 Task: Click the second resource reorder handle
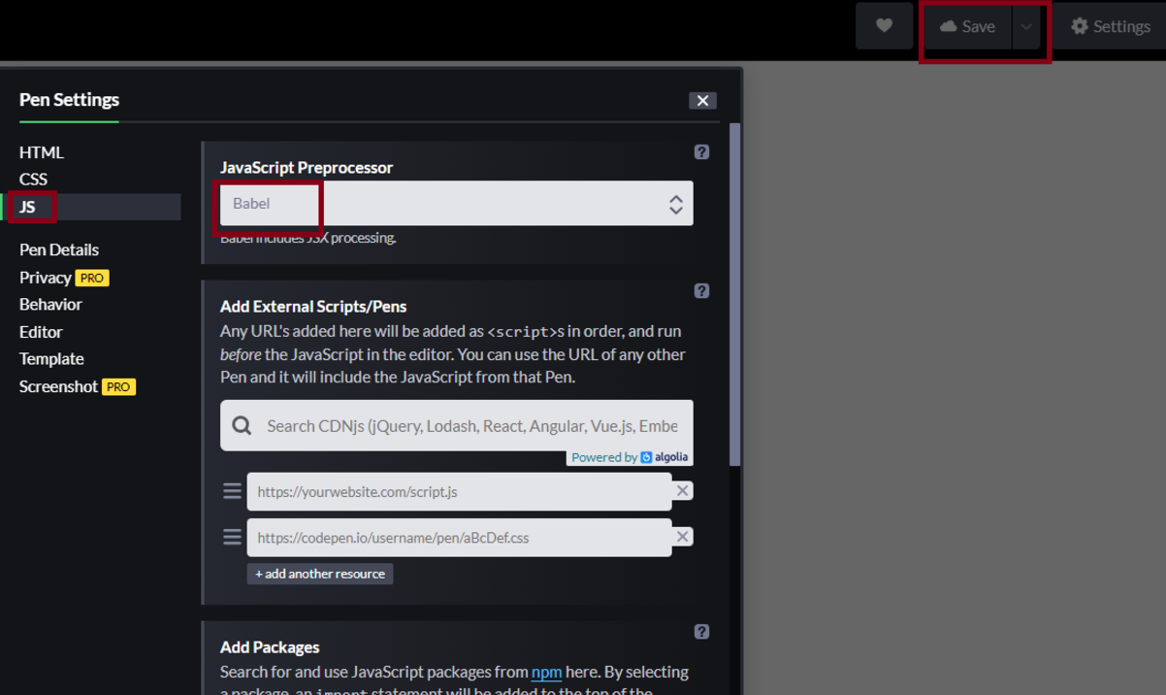[x=232, y=537]
